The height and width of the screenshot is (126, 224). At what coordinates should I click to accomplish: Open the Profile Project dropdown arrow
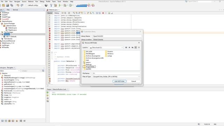pos(73,5)
